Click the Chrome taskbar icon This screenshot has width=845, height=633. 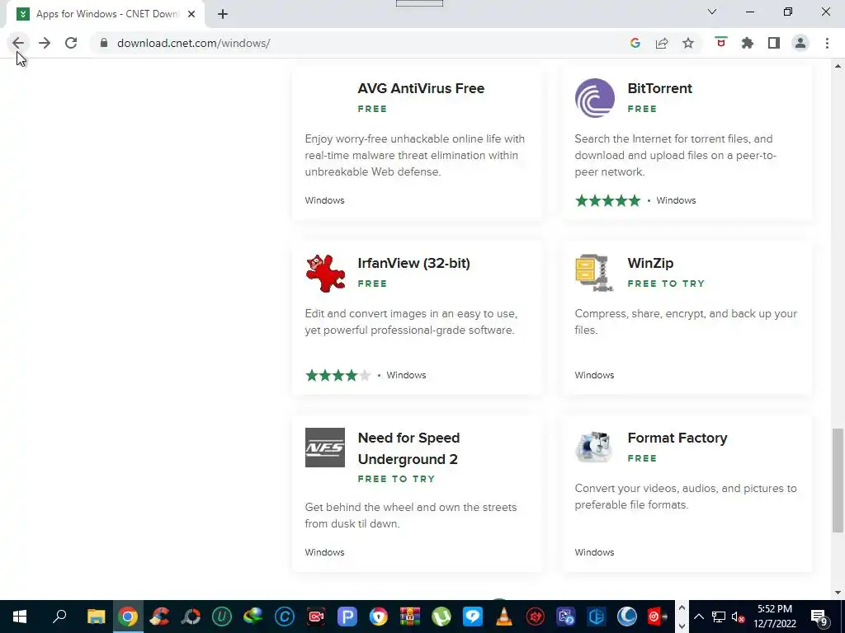pyautogui.click(x=128, y=617)
